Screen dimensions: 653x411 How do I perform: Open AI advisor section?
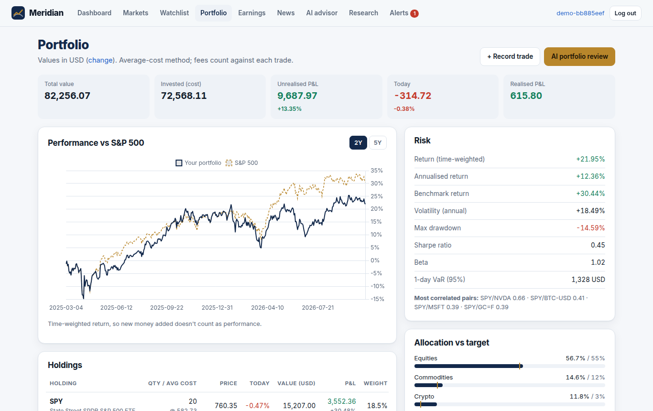tap(322, 13)
